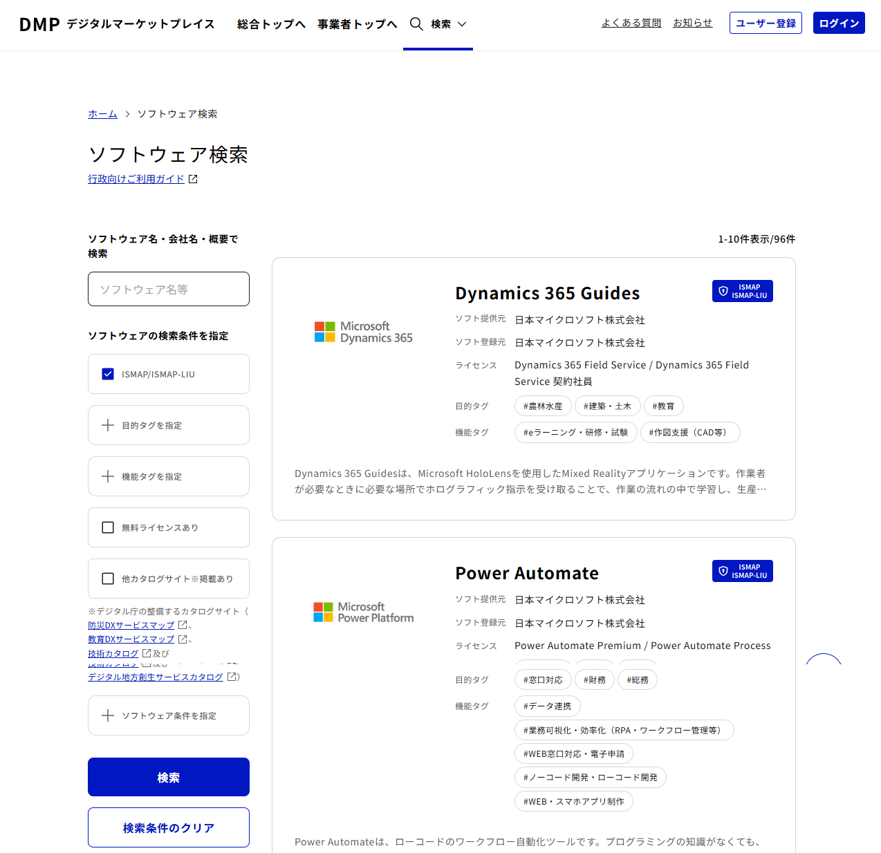
Task: Expand 機能タグを指定 filter
Action: pos(169,476)
